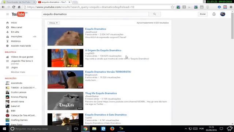Click the terrorist squirrel thumbnail with rifle
This screenshot has width=234, height=132.
(x=65, y=80)
